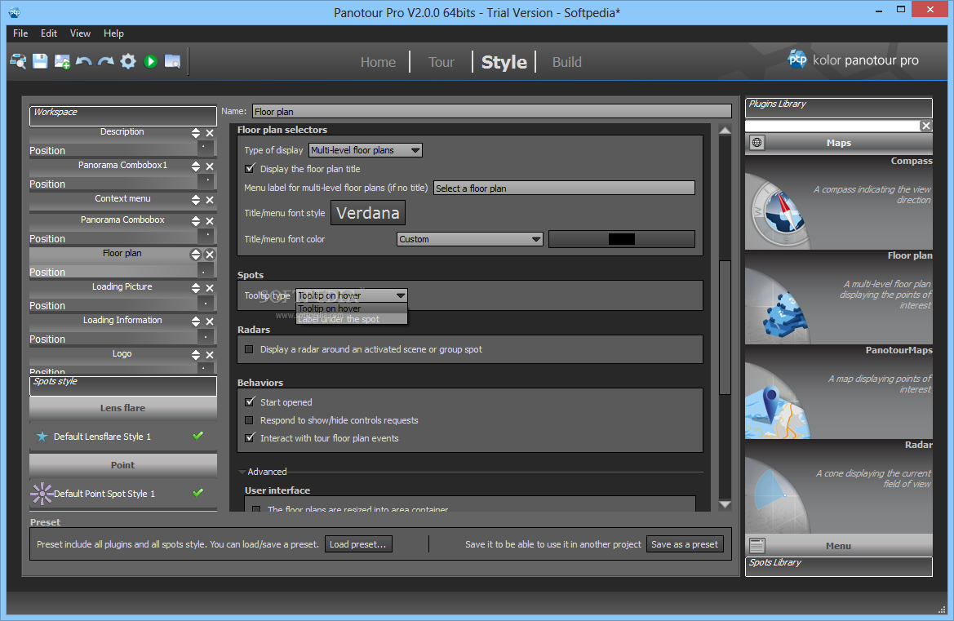
Task: Open the Title/menu font color Custom dropdown
Action: click(470, 240)
